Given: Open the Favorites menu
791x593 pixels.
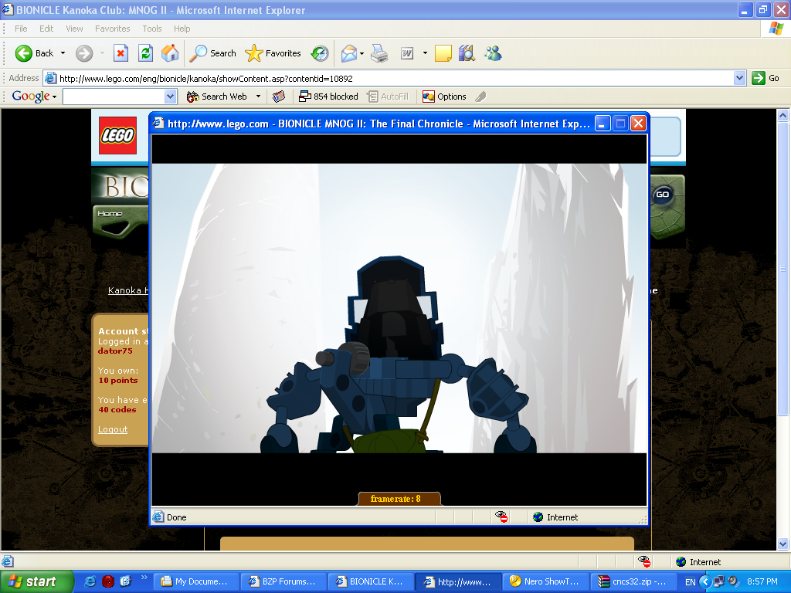Looking at the screenshot, I should [113, 29].
